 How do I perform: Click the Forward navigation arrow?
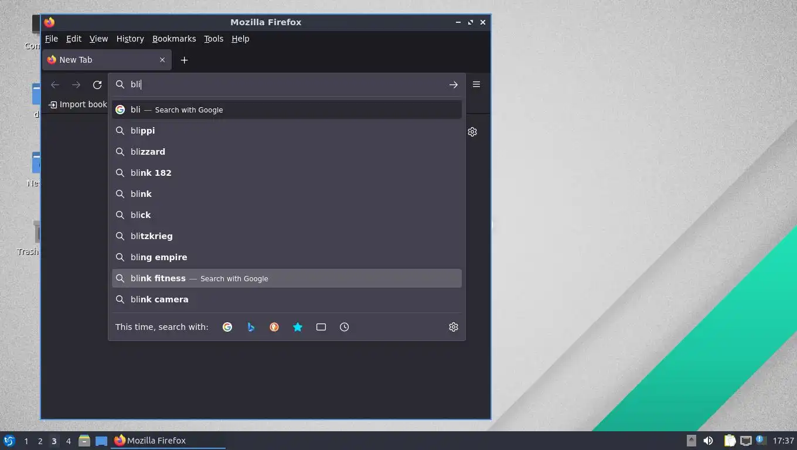click(76, 84)
